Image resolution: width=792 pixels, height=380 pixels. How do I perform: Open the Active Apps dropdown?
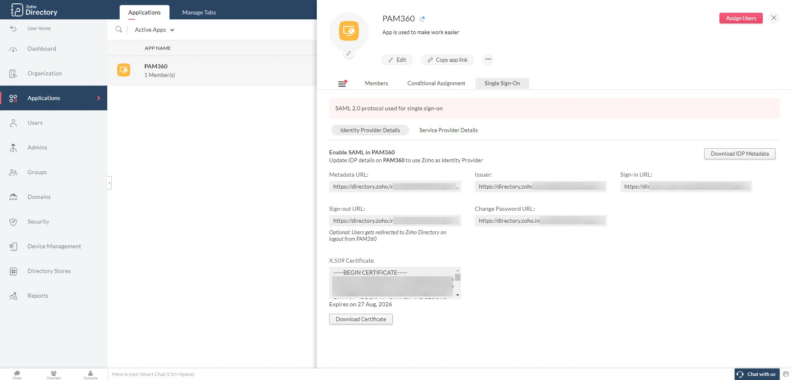pyautogui.click(x=154, y=30)
